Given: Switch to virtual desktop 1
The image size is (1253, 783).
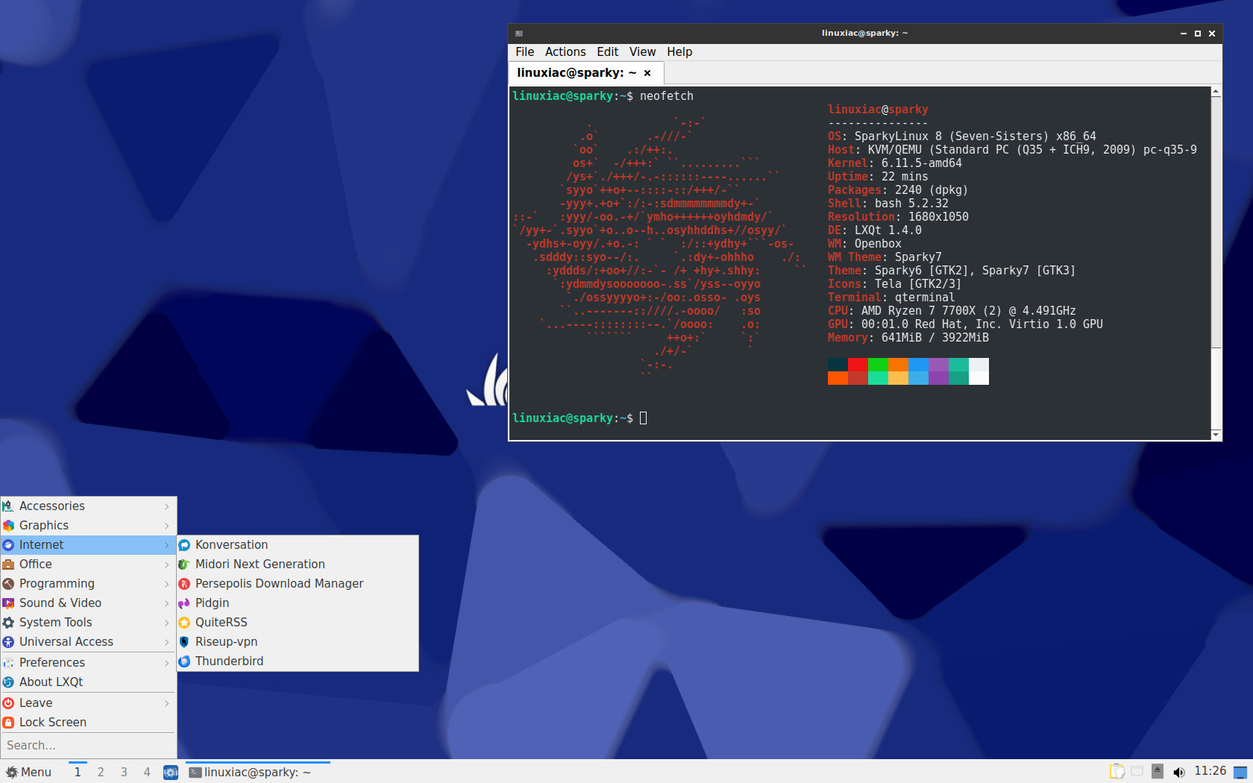Looking at the screenshot, I should coord(78,773).
